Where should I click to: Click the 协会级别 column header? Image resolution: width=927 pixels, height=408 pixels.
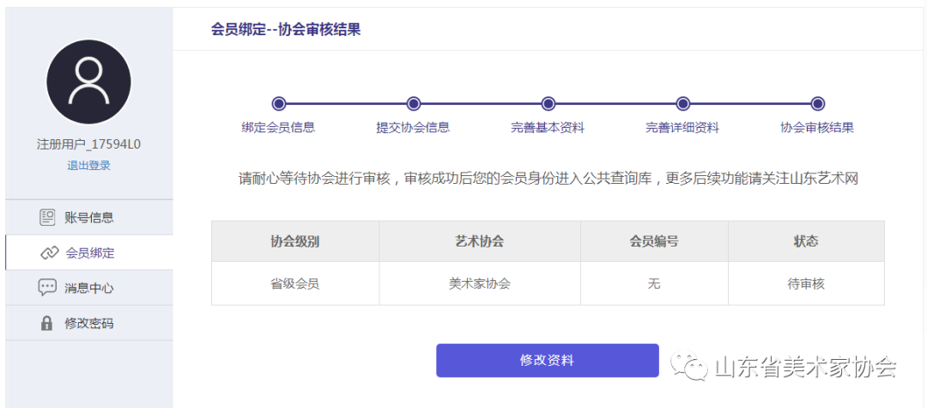click(295, 241)
